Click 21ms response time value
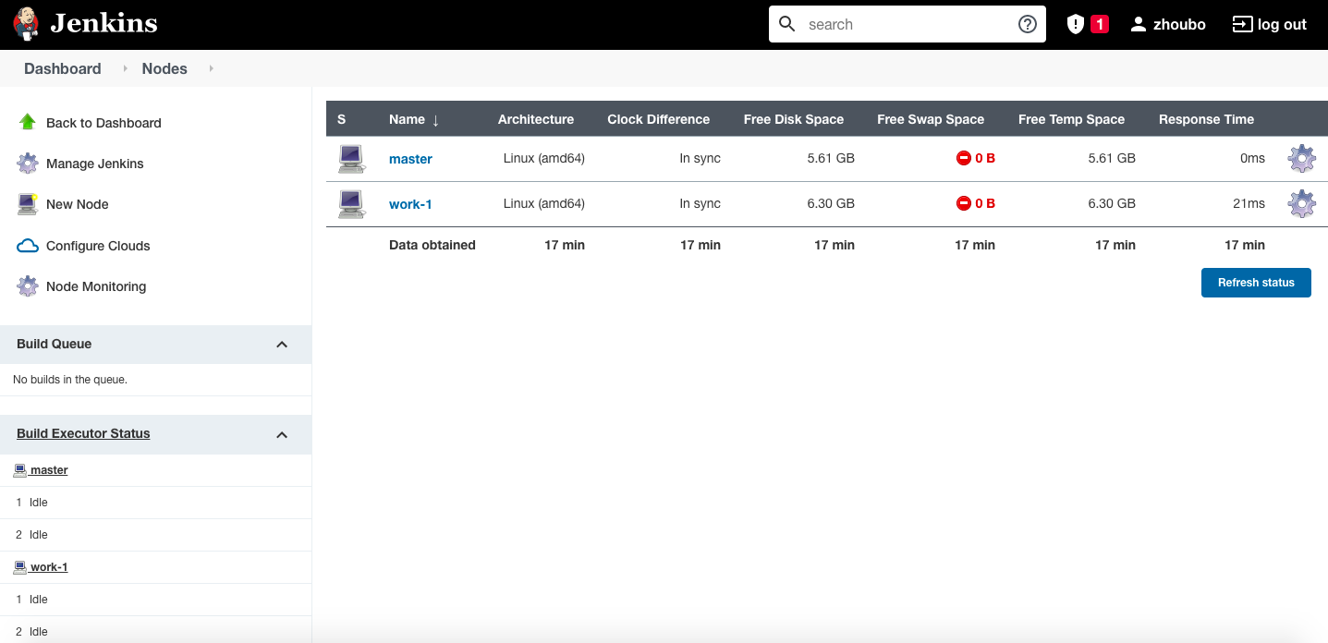Screen dimensions: 1328x643 [x=1249, y=203]
